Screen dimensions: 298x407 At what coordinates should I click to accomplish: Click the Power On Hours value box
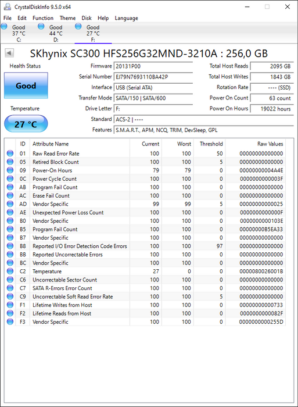272,109
